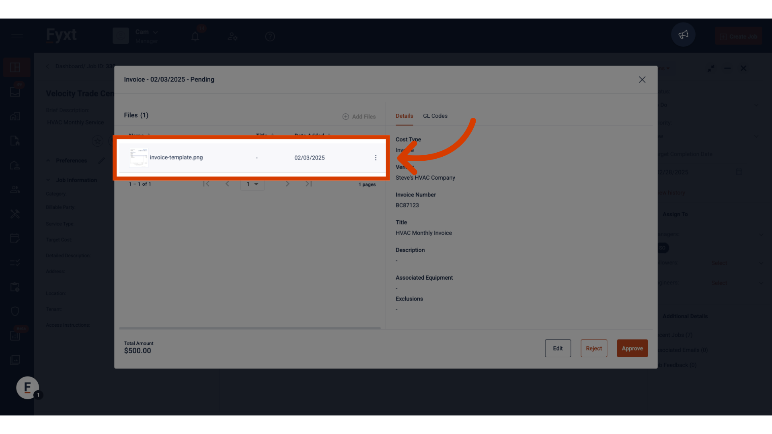Collapse the Job Information section
The width and height of the screenshot is (772, 434).
click(48, 180)
